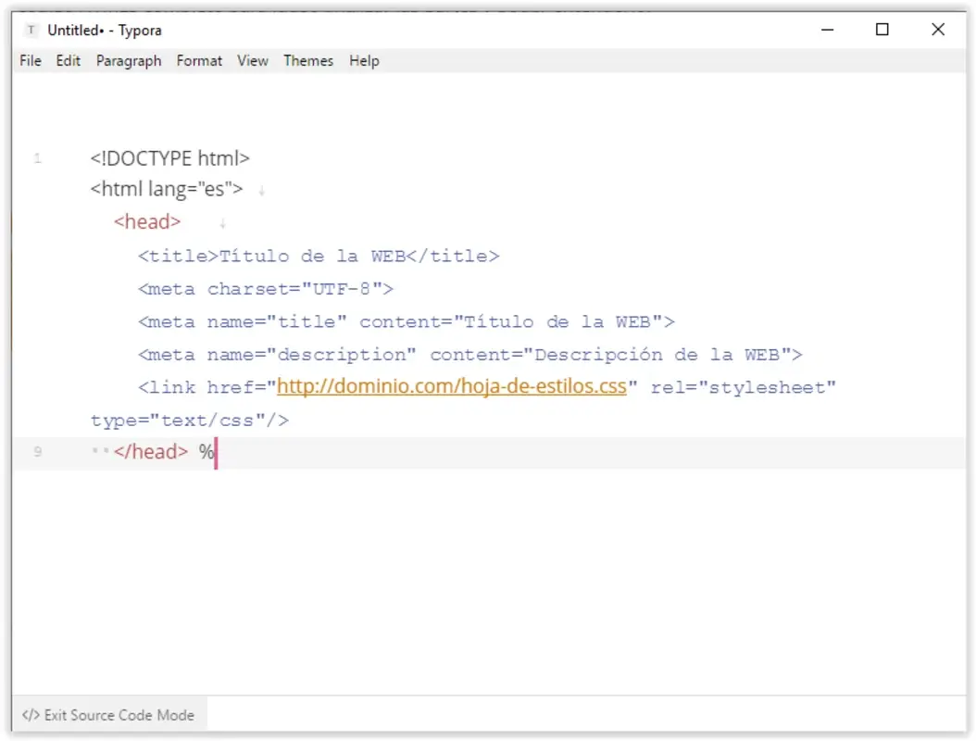Image resolution: width=976 pixels, height=741 pixels.
Task: Click the meta charset="UTF-8" line
Action: (265, 288)
